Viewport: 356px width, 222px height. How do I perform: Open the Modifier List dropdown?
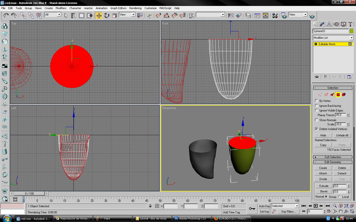coord(333,38)
